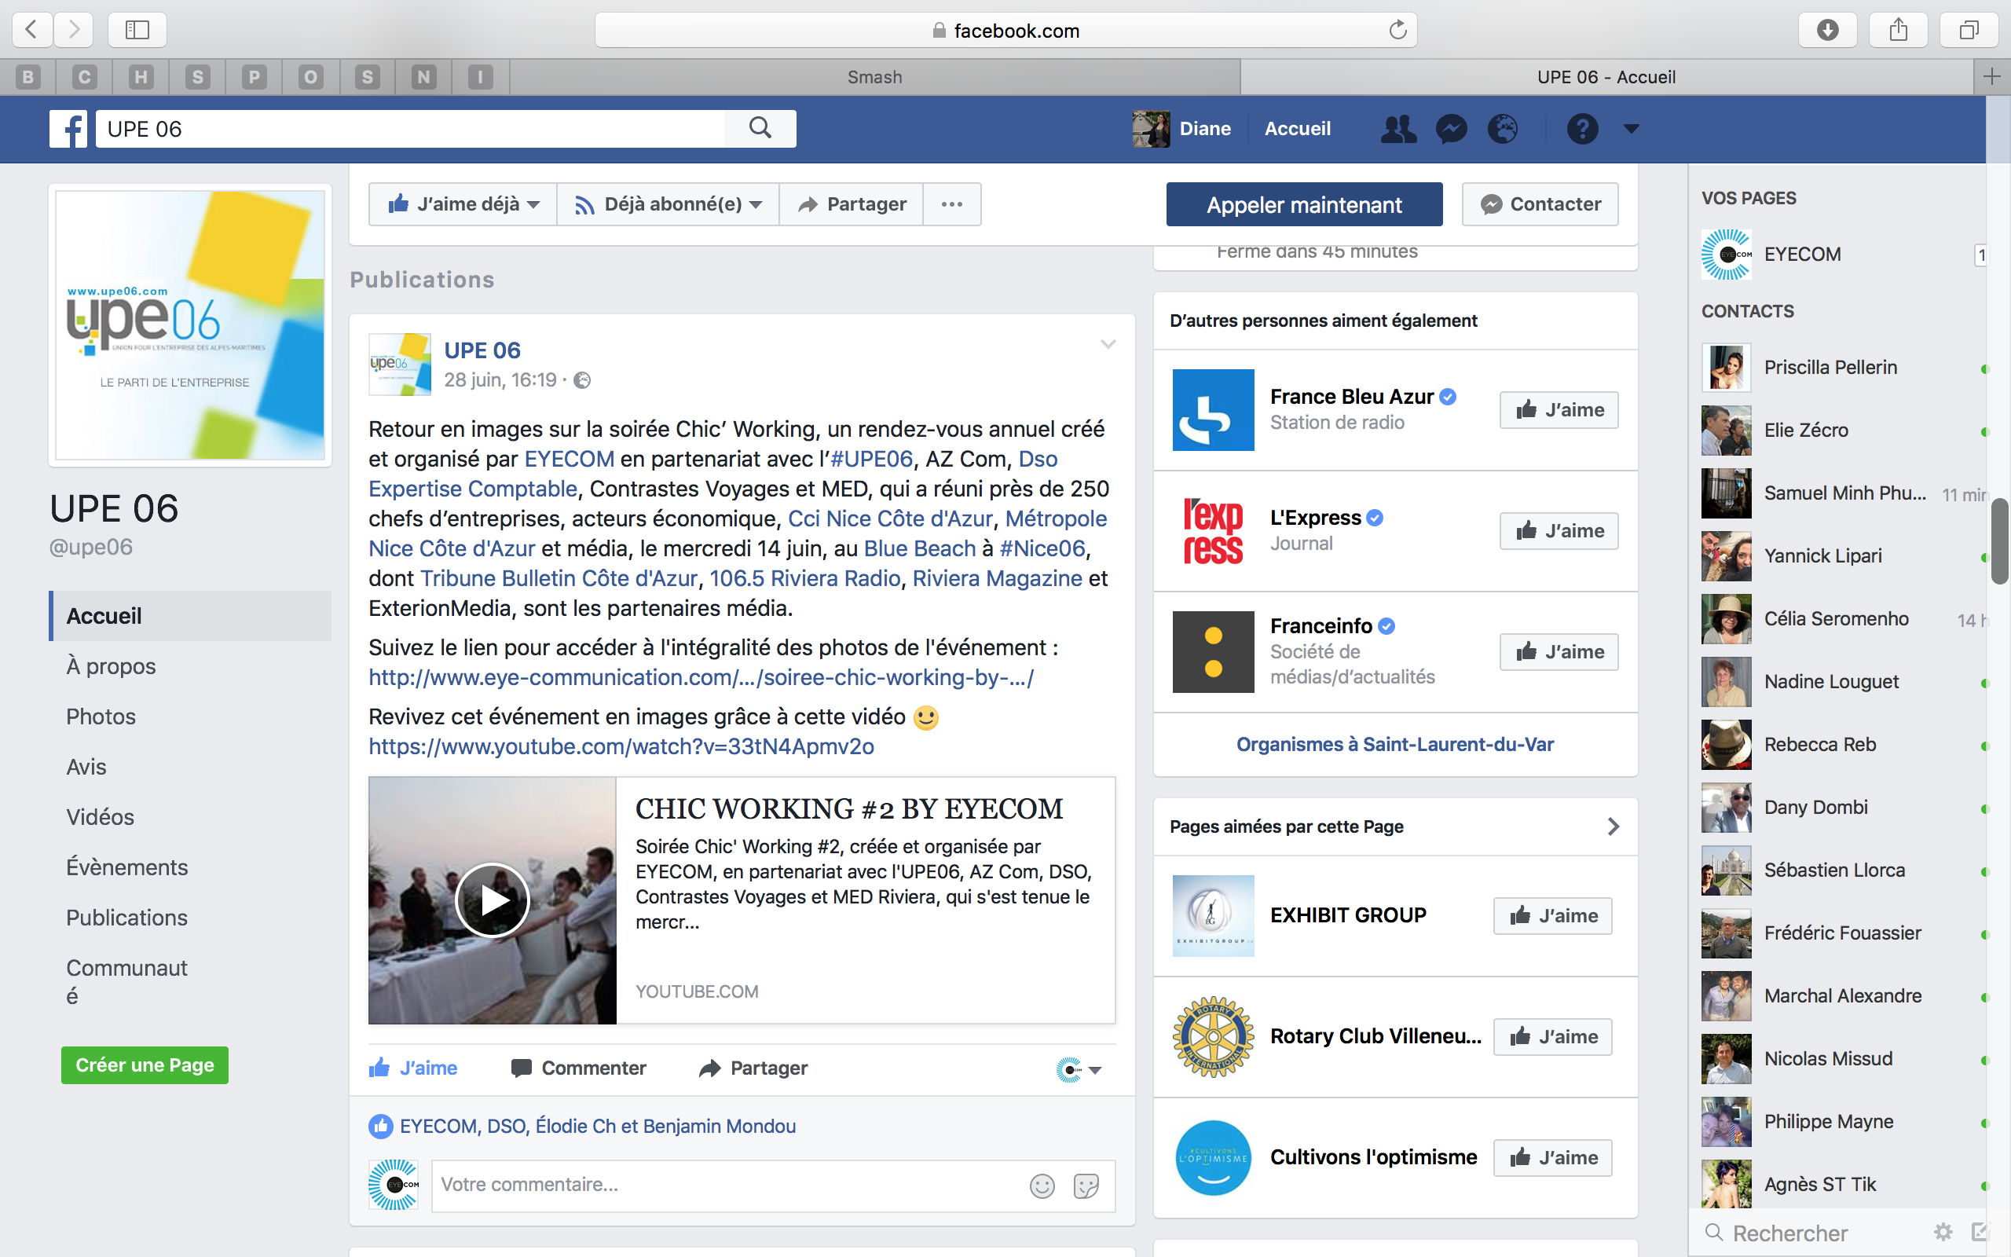Click Commenter on the post
Image resolution: width=2011 pixels, height=1257 pixels.
578,1068
